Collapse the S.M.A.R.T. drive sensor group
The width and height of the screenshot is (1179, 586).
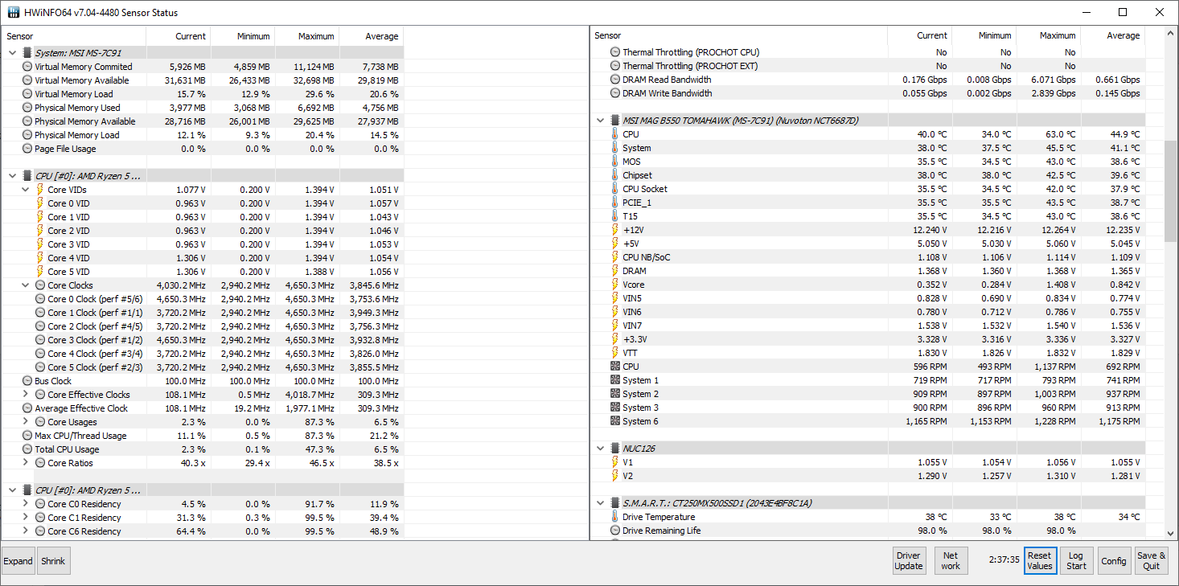(600, 503)
